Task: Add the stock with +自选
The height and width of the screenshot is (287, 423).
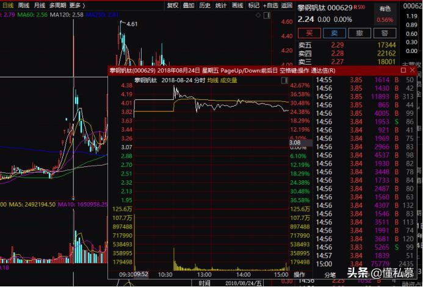Action: 270,5
